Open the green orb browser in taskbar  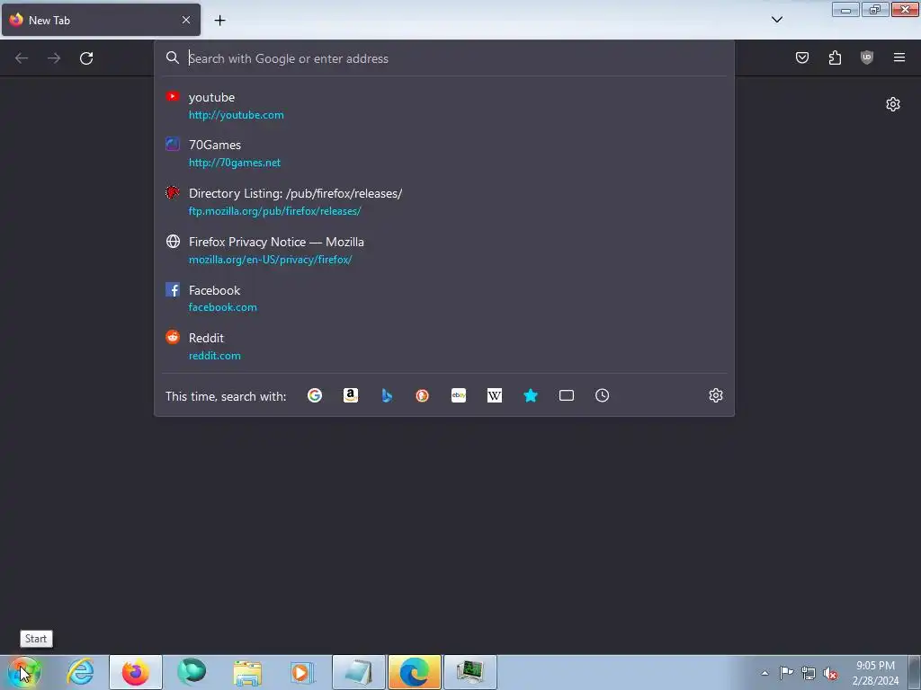point(192,672)
